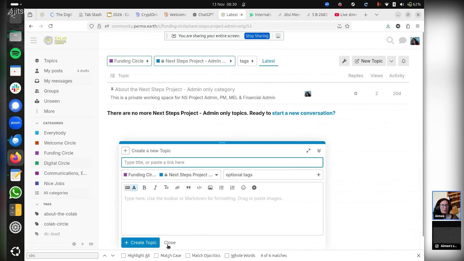The height and width of the screenshot is (261, 464).
Task: Open heading size tool in composer
Action: pyautogui.click(x=166, y=187)
